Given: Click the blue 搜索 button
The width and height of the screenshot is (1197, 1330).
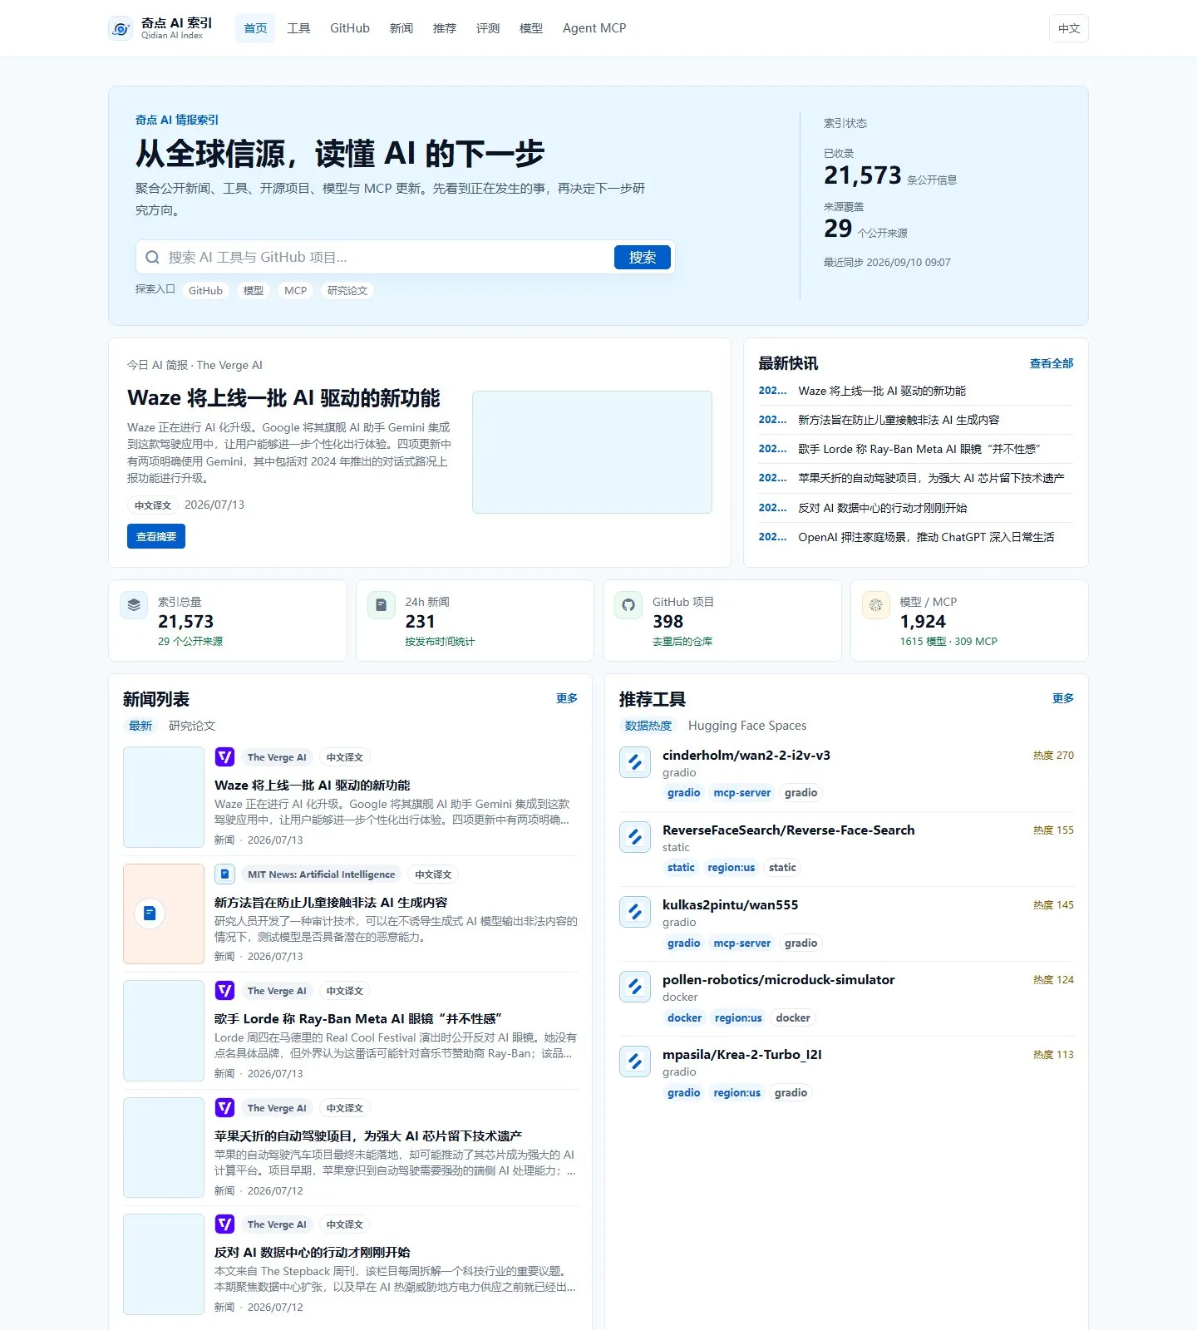Looking at the screenshot, I should click(x=643, y=258).
